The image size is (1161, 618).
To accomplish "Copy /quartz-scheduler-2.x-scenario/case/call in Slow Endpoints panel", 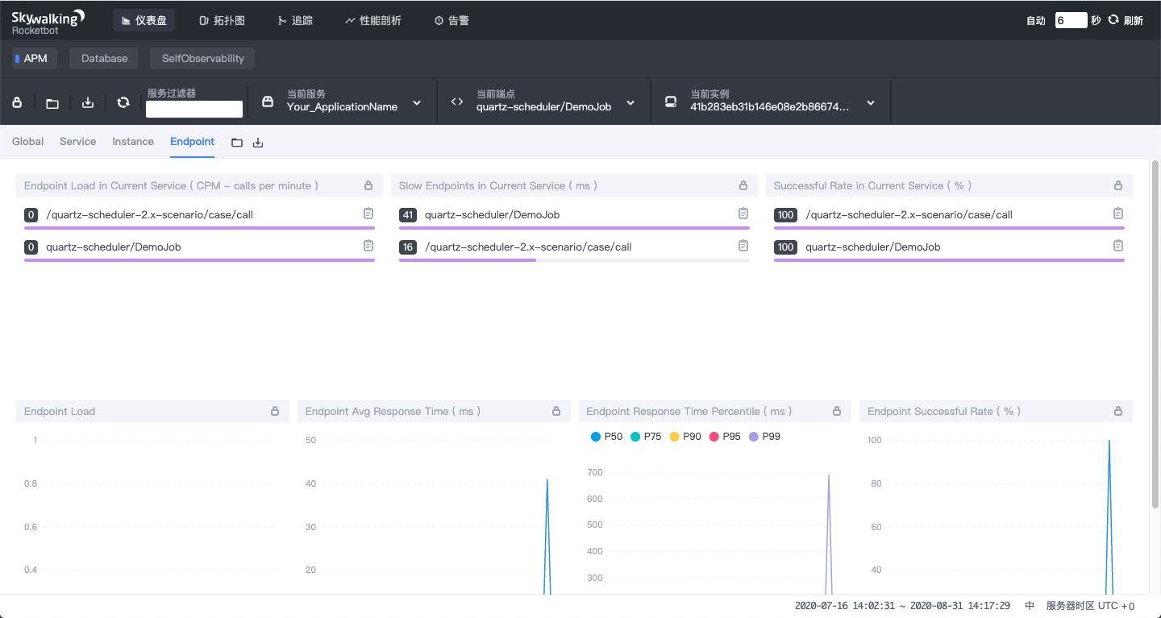I will click(x=743, y=246).
